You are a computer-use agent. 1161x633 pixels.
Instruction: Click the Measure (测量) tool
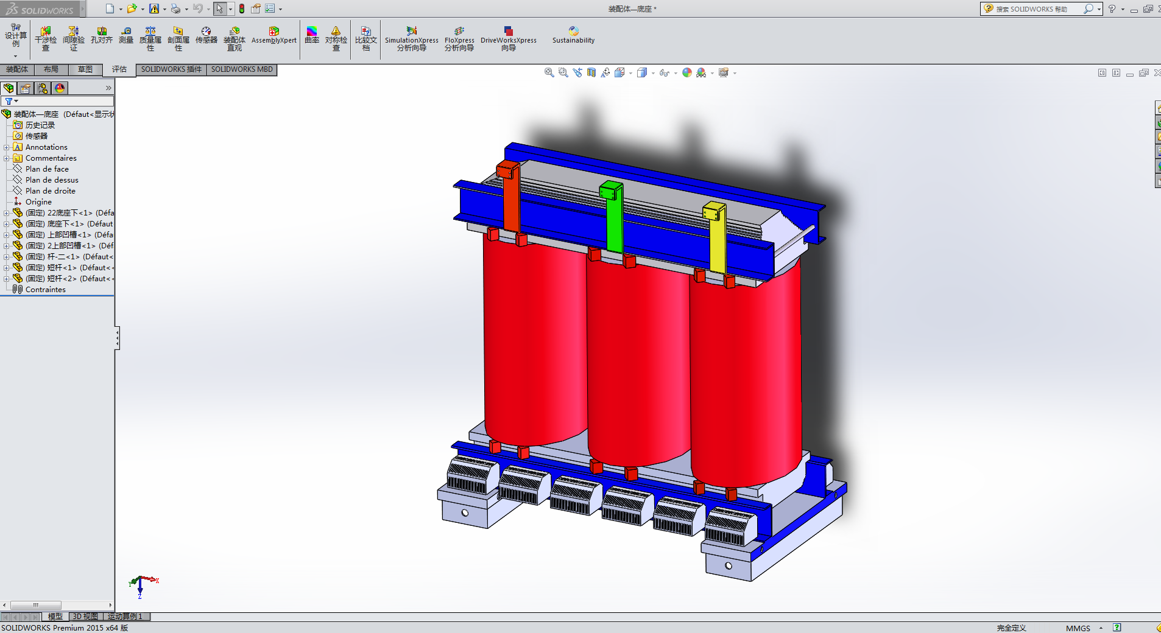(x=126, y=35)
